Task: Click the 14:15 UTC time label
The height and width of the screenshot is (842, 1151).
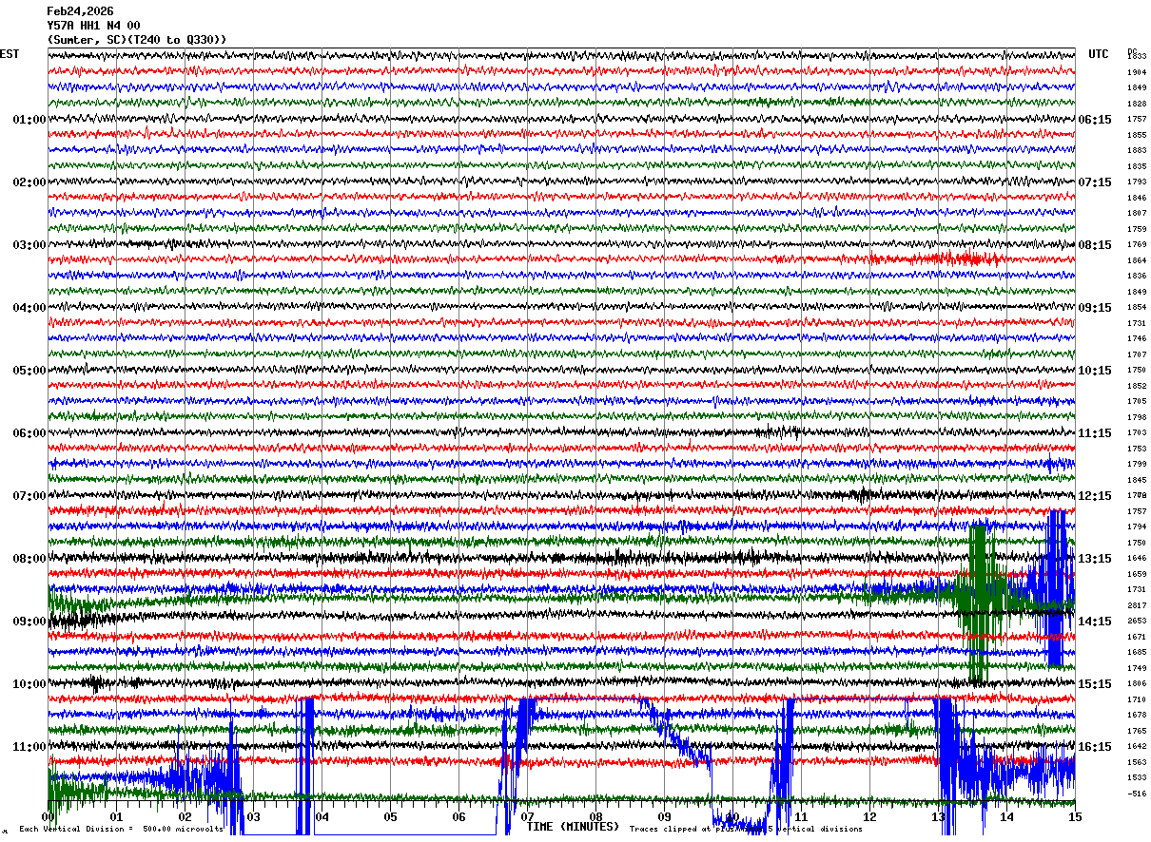Action: tap(1096, 622)
